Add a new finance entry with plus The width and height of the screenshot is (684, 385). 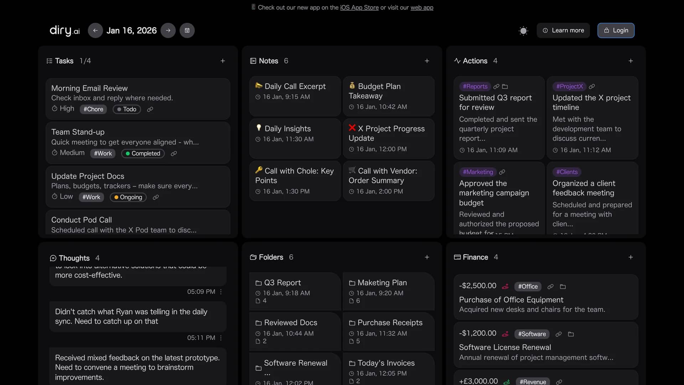[x=631, y=257]
